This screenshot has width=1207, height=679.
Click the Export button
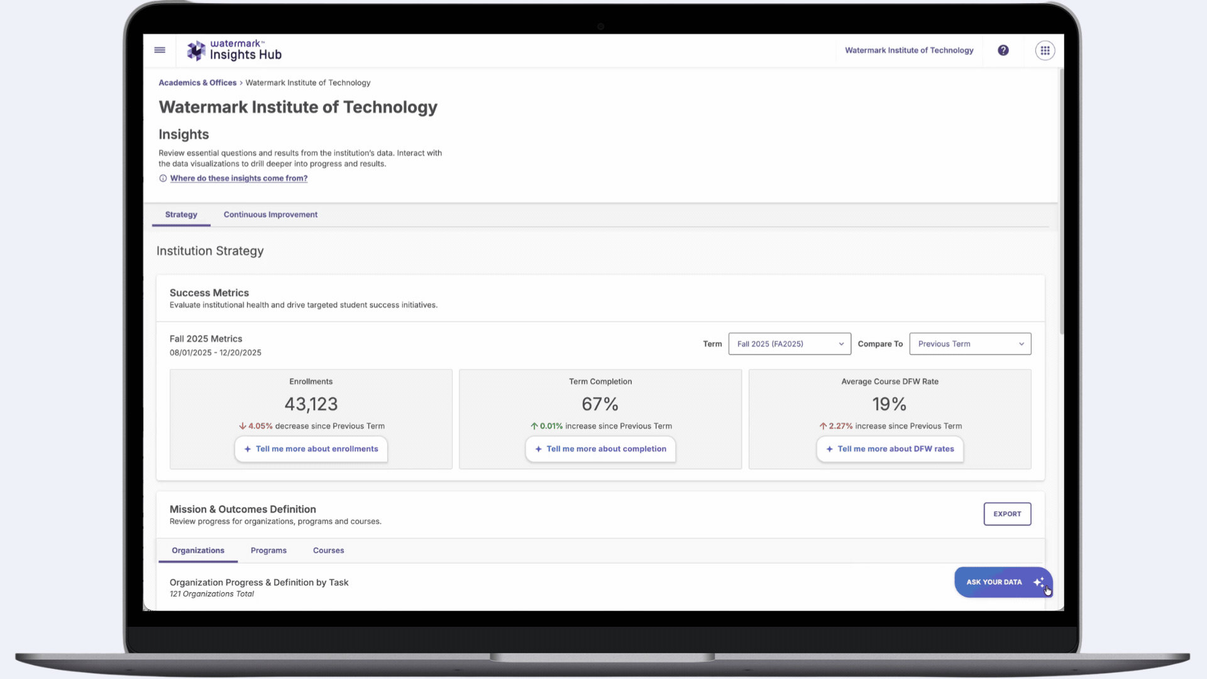pyautogui.click(x=1007, y=514)
